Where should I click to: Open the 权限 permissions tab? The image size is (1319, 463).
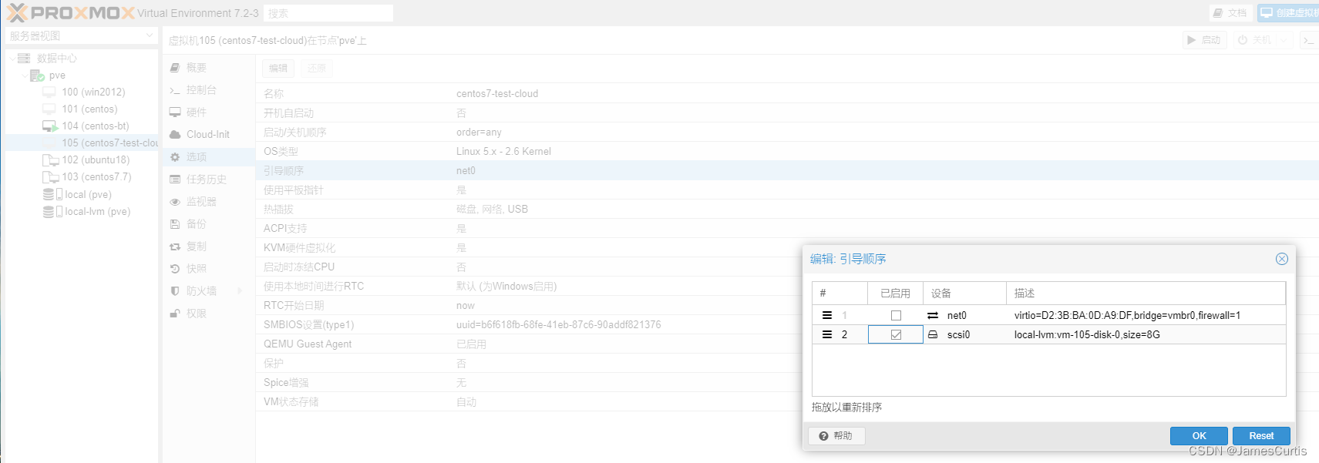[x=209, y=314]
